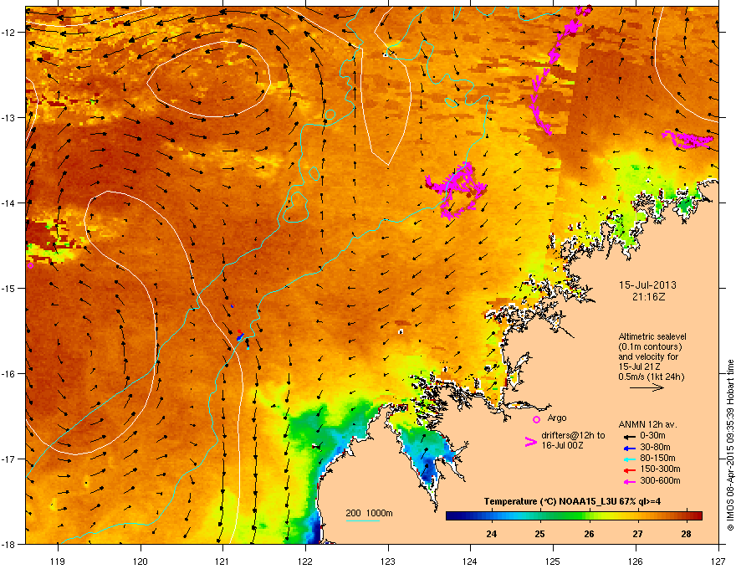Click the 0.5m/s velocity scale arrow
736x569 pixels.
click(x=647, y=387)
